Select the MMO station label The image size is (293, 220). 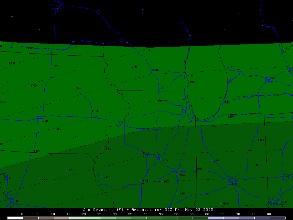point(171,129)
